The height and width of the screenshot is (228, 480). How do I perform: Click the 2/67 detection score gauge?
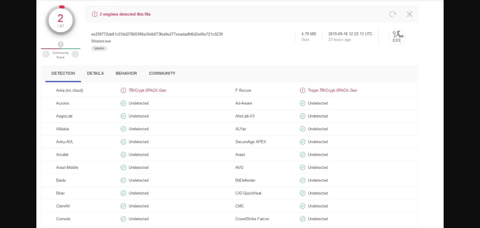60,21
